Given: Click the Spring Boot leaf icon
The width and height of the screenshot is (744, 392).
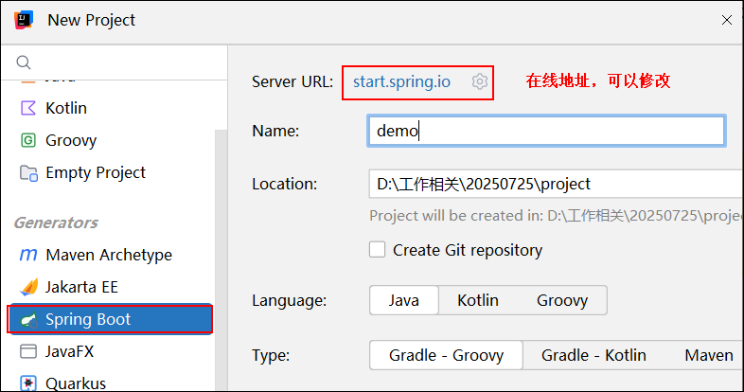Looking at the screenshot, I should coord(28,320).
